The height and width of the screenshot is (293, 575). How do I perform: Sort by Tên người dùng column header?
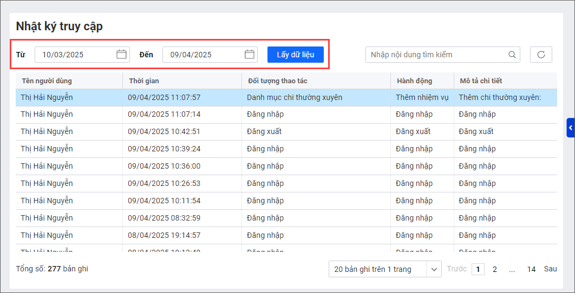[47, 81]
